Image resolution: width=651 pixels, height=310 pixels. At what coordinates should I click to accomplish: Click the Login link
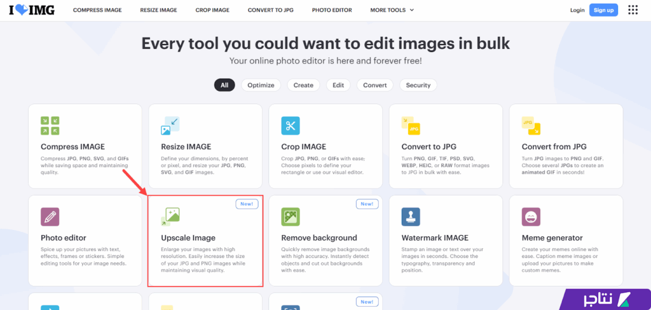click(x=577, y=10)
